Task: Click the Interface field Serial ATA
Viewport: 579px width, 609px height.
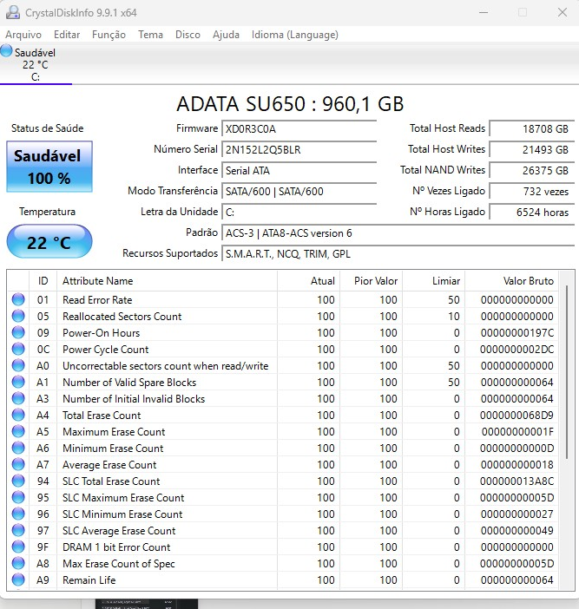Action: [299, 171]
